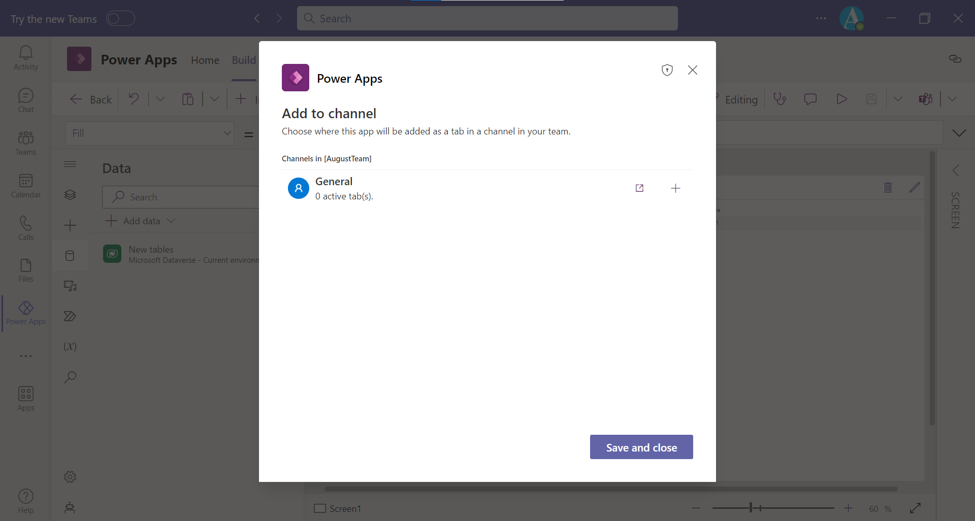
Task: Toggle the Try the new Teams switch
Action: [x=120, y=18]
